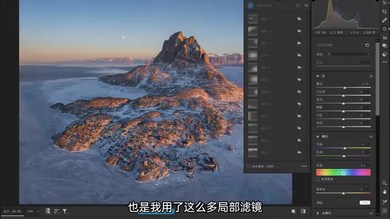Open the 颜色 color swatch picker
This screenshot has height=219, width=390.
(365, 203)
